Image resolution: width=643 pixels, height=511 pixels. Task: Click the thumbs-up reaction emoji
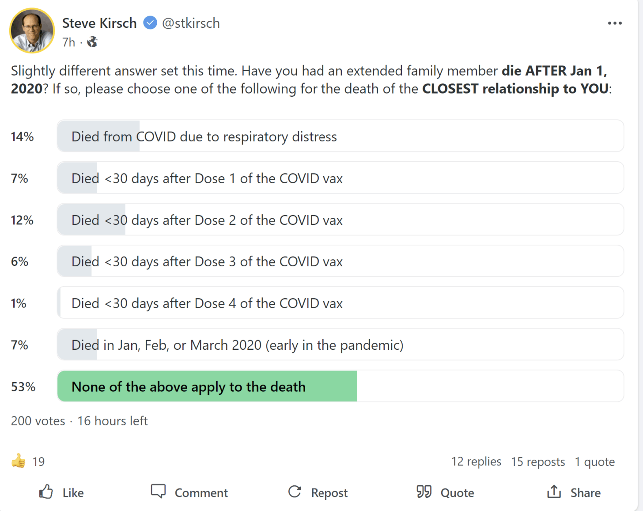(19, 462)
